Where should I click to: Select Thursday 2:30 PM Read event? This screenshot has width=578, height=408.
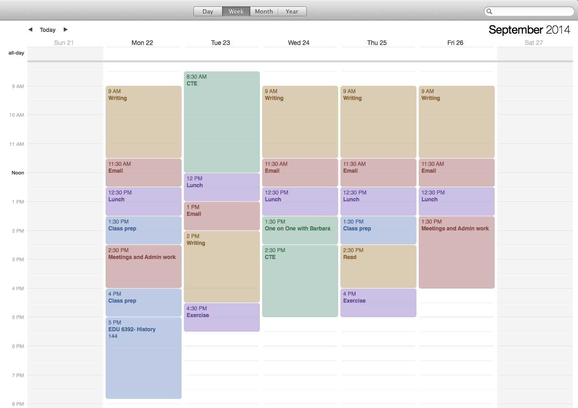(378, 266)
